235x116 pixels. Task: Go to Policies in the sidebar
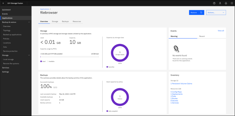6,38
